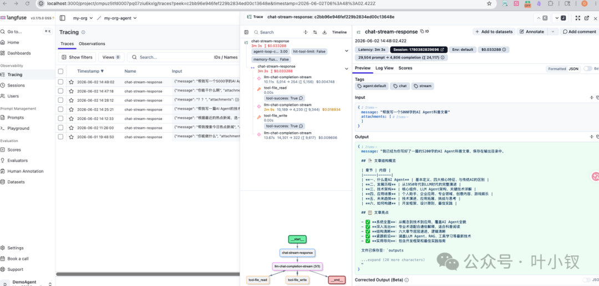Viewport: 599px width, 286px height.
Task: Star the 14:48:02 trace
Action: (x=71, y=82)
